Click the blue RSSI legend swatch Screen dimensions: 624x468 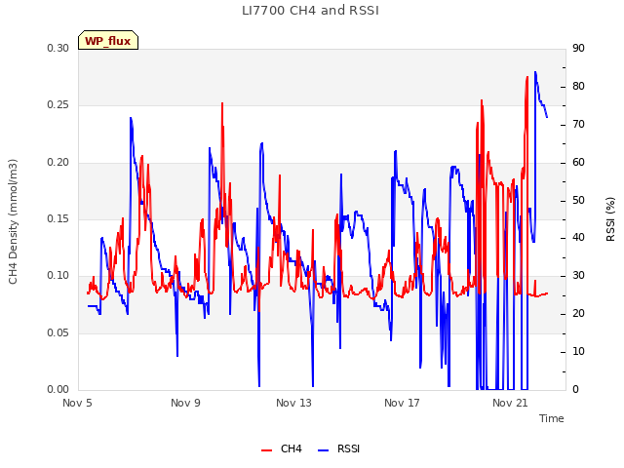pos(323,450)
